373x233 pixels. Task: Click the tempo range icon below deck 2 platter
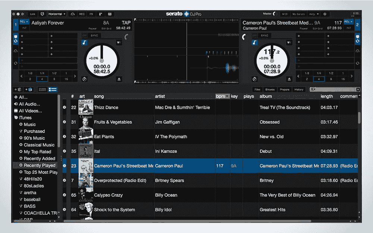[254, 79]
